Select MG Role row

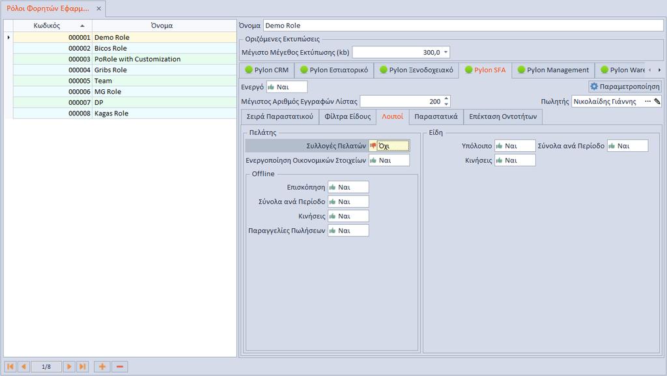click(x=124, y=92)
